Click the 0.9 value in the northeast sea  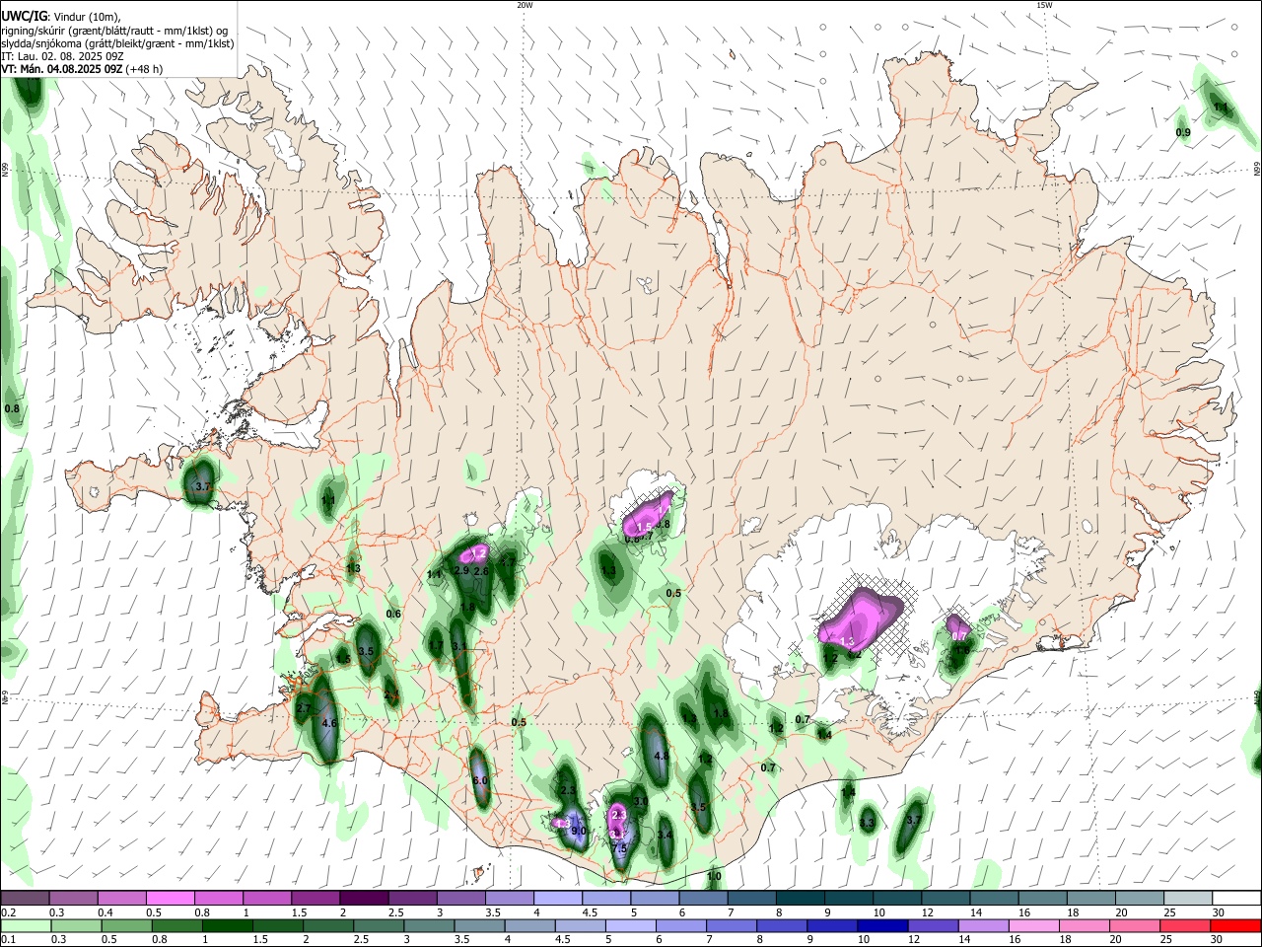point(1183,132)
